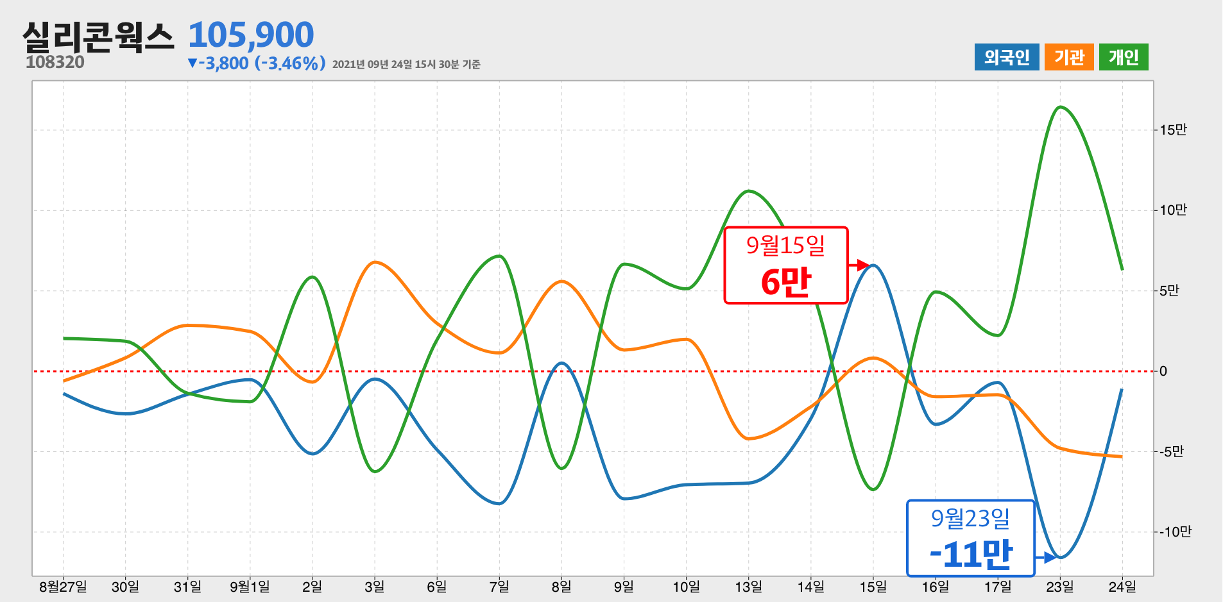The image size is (1232, 602).
Task: Select the x-axis label 30일
Action: click(x=125, y=587)
